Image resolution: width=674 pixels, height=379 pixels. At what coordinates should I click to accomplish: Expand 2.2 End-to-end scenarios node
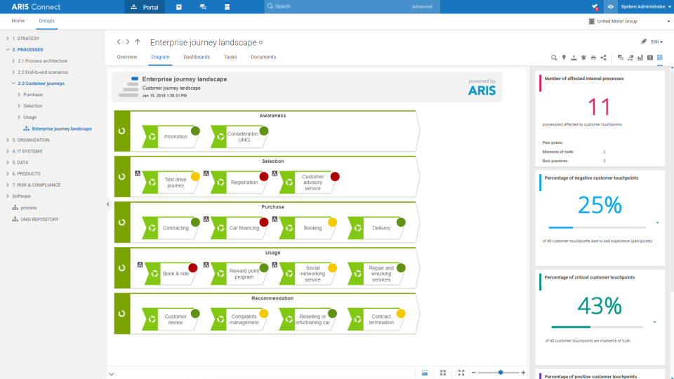point(13,72)
